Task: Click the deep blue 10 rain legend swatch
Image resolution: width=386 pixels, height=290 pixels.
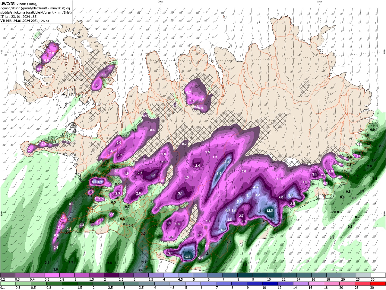Action: 270,284
